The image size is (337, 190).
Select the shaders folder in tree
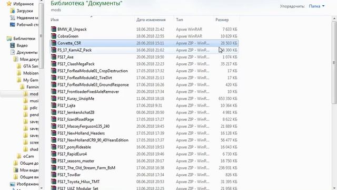(34, 149)
